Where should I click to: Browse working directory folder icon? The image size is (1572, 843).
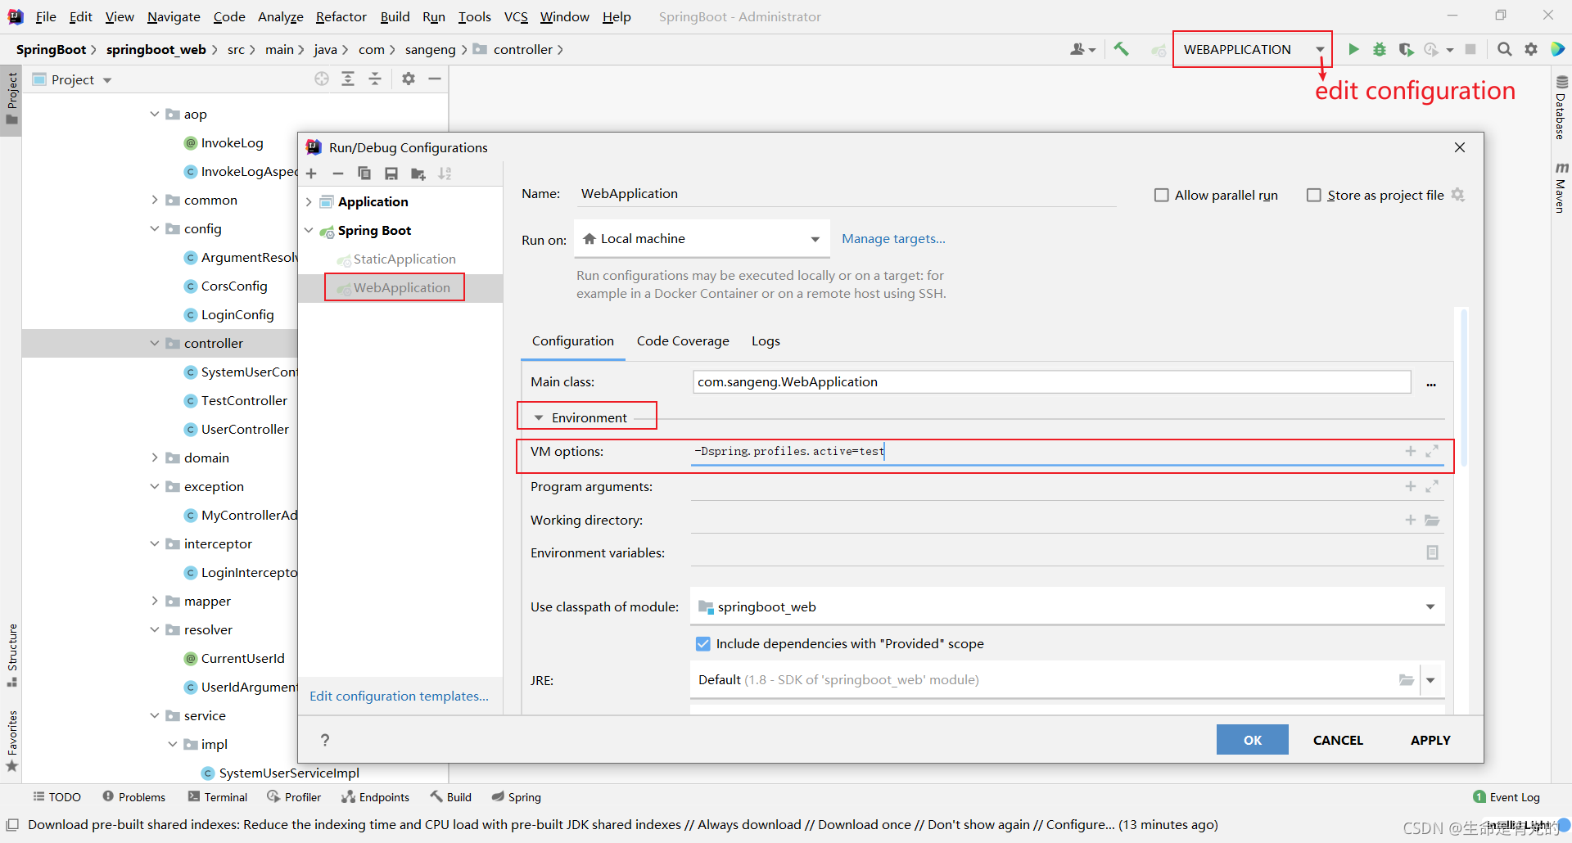click(1432, 520)
